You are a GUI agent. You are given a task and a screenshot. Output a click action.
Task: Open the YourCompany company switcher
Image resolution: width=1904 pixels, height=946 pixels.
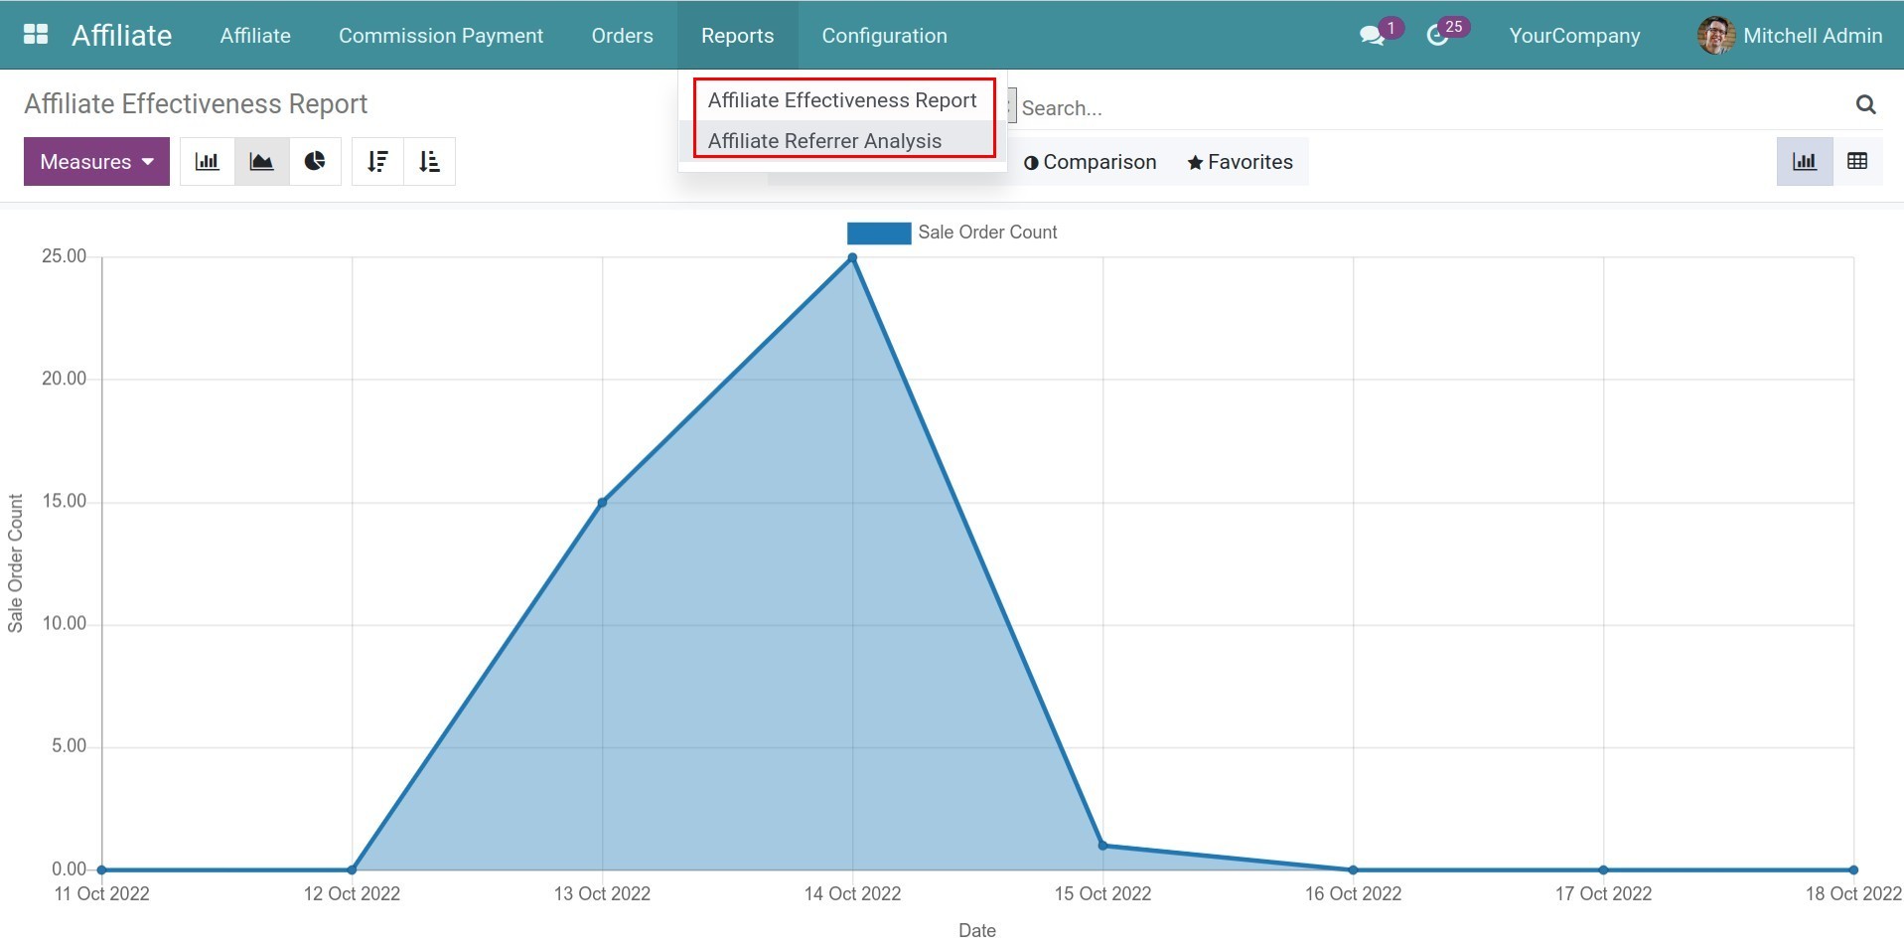1574,36
